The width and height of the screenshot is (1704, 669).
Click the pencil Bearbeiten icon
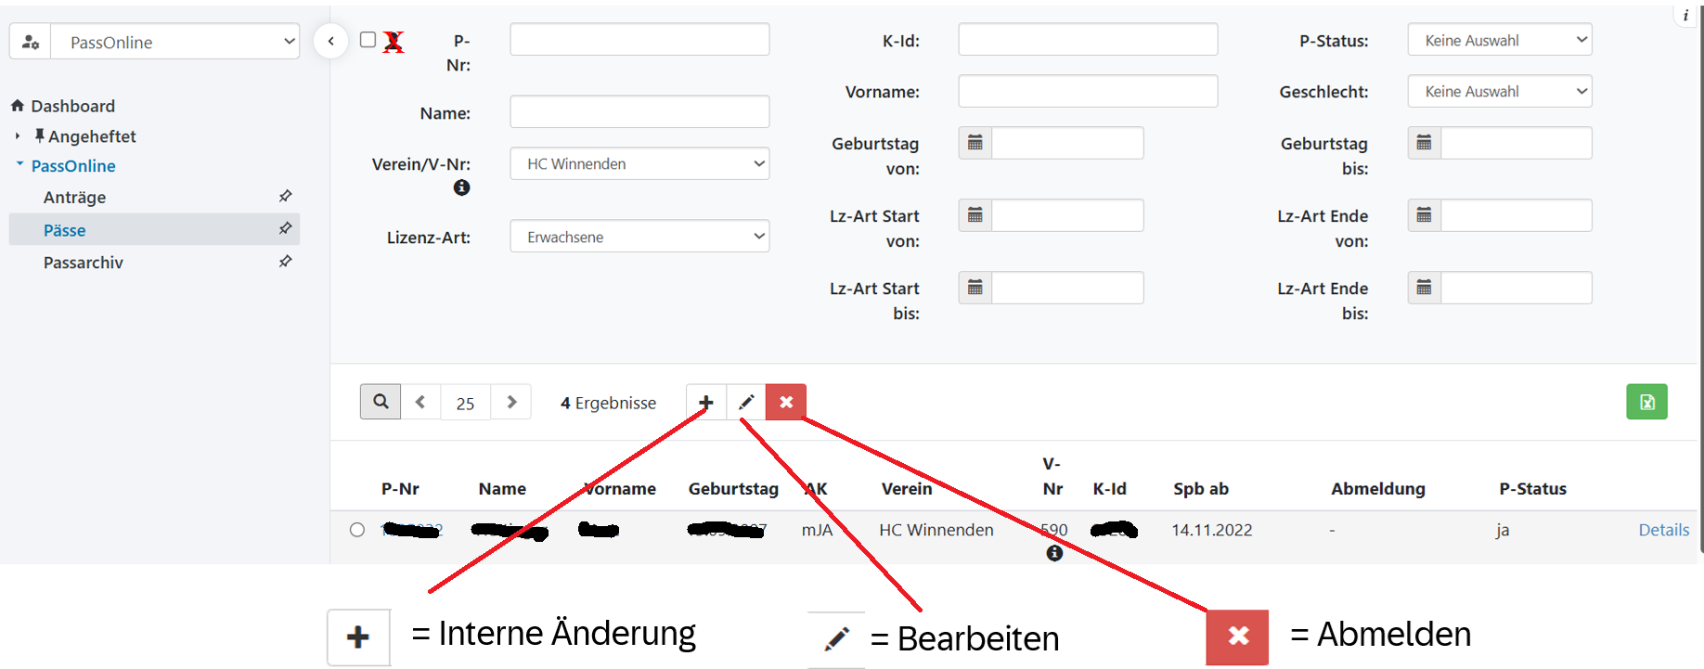746,402
